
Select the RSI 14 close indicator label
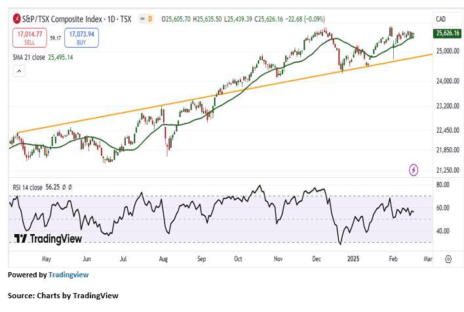(28, 187)
